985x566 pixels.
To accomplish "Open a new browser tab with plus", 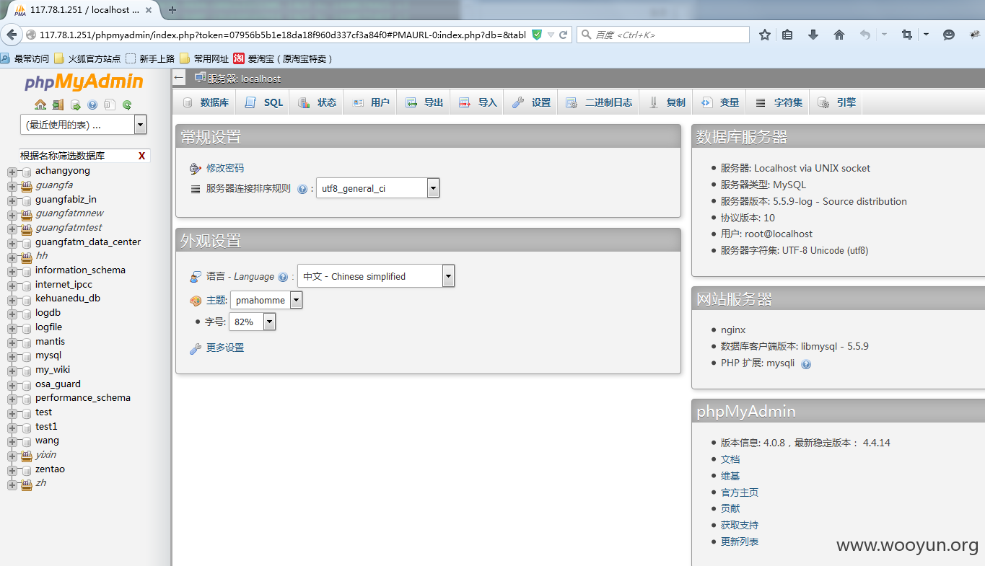I will 172,10.
